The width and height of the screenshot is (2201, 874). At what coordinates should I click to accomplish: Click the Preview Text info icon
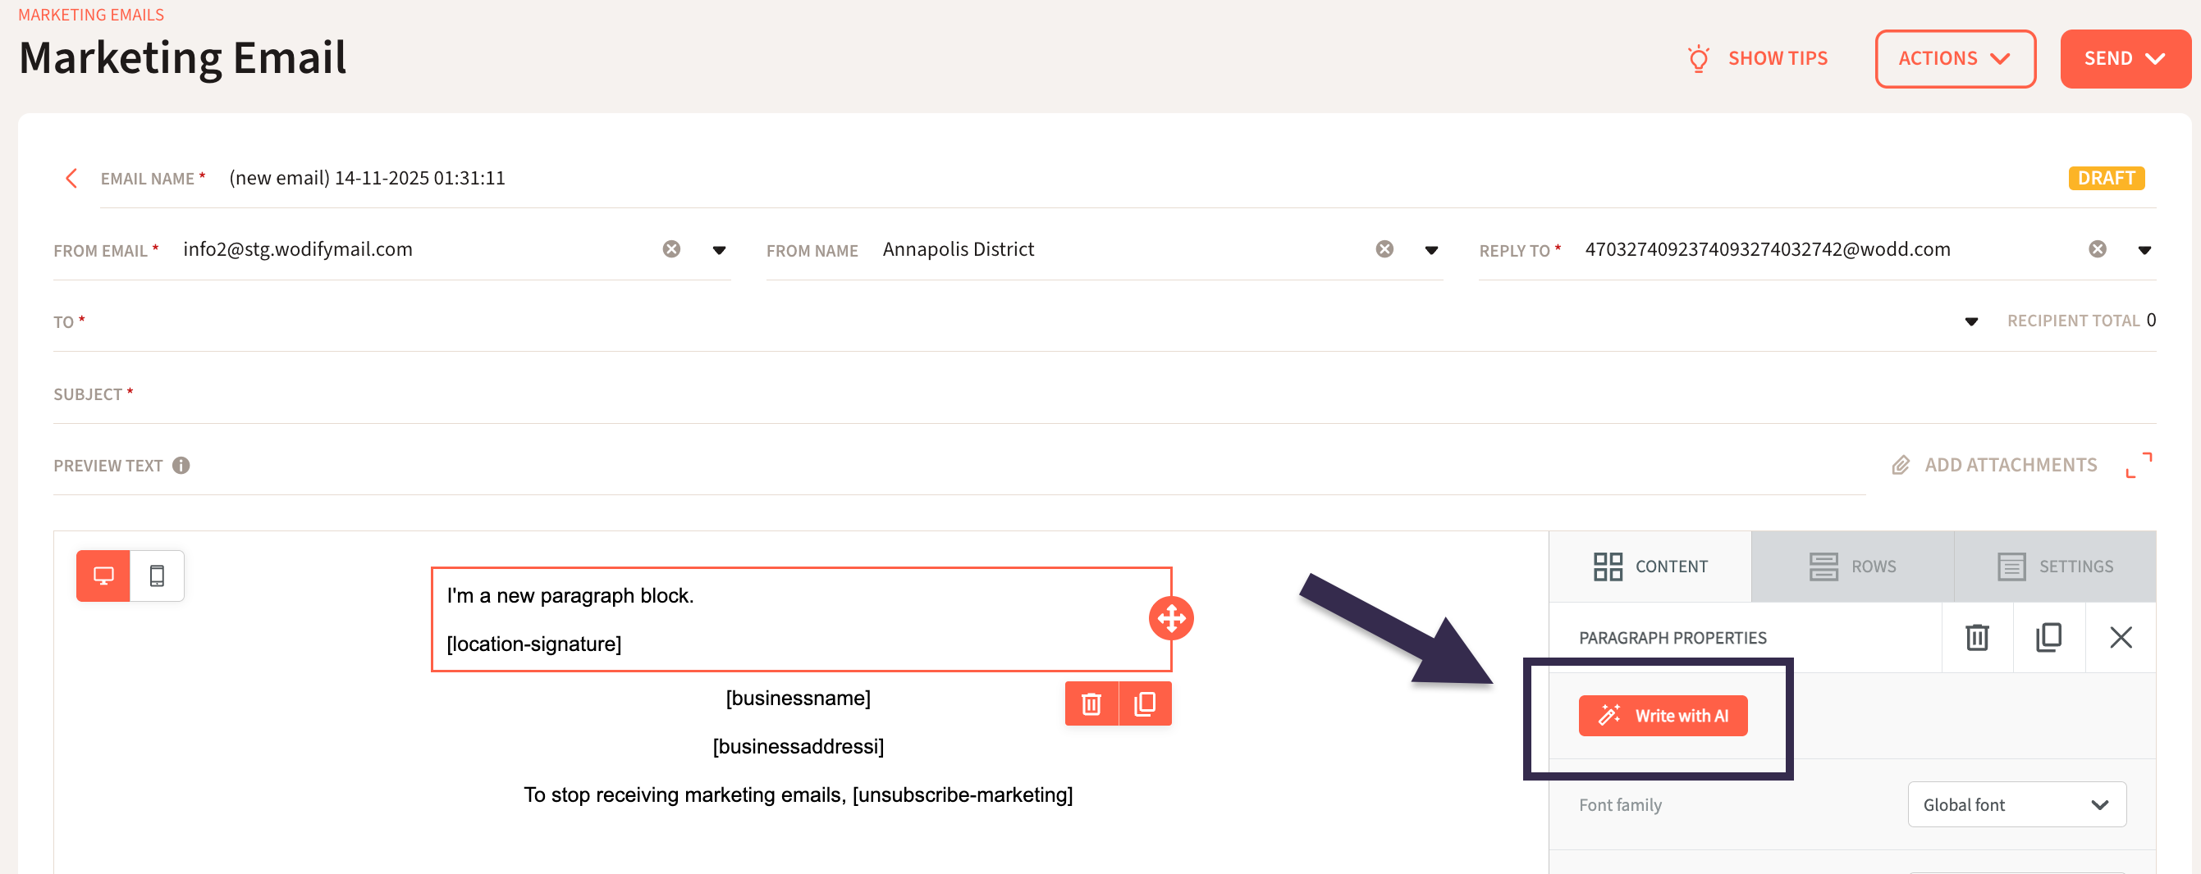[x=181, y=465]
